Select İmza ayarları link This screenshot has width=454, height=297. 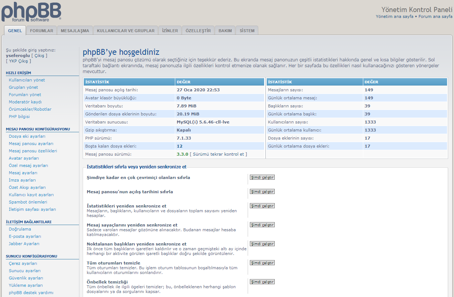22,180
